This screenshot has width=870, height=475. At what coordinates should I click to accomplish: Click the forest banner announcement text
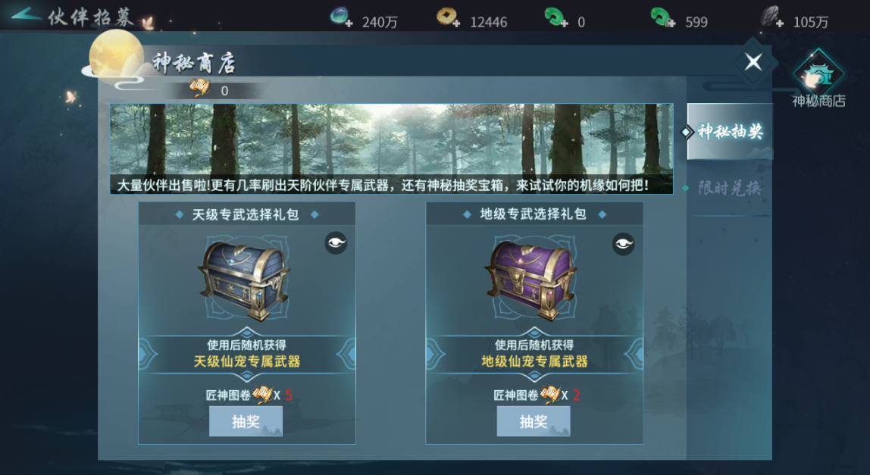click(382, 186)
